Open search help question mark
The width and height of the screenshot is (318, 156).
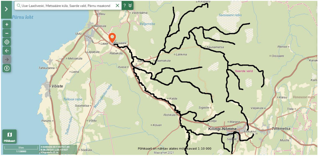point(125,6)
